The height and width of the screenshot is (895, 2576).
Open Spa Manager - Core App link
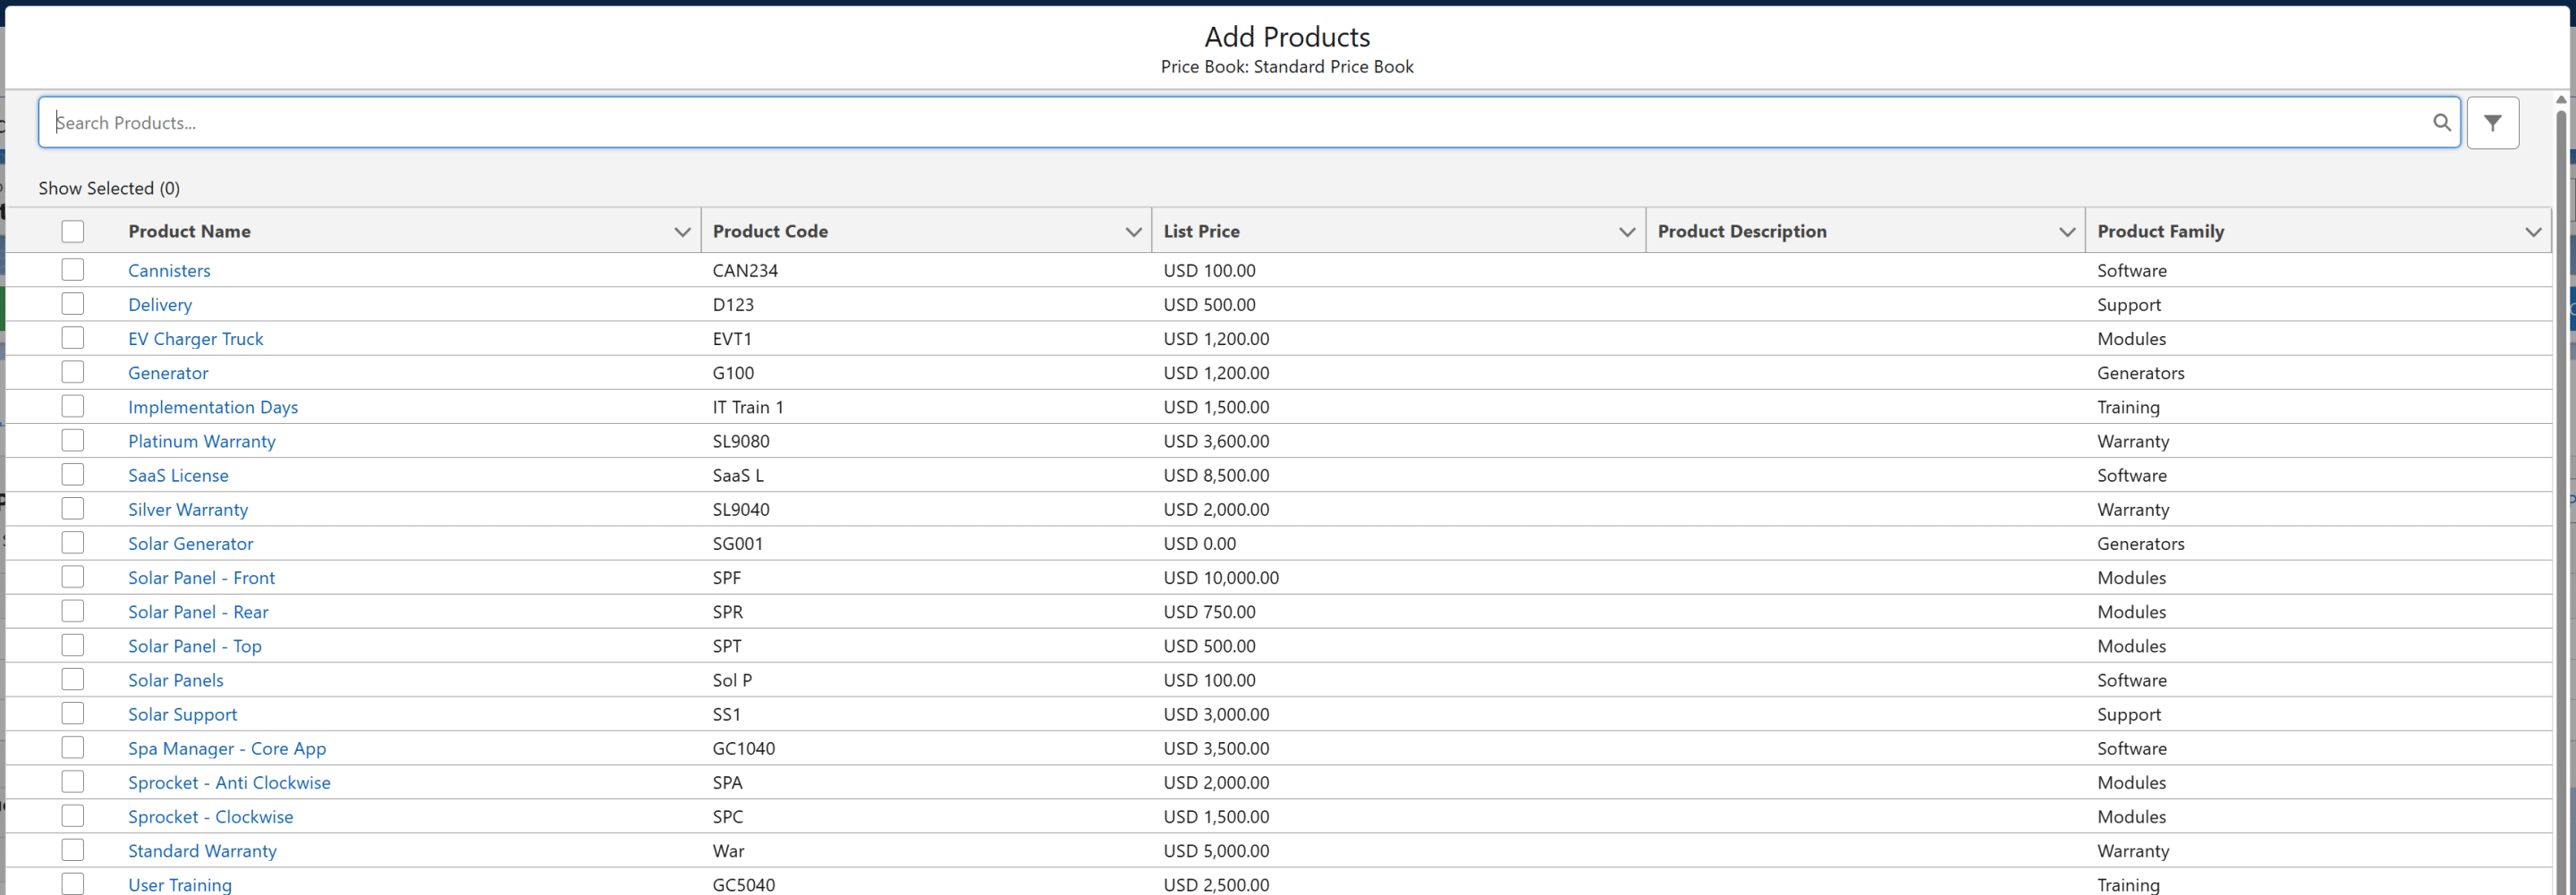click(x=226, y=748)
